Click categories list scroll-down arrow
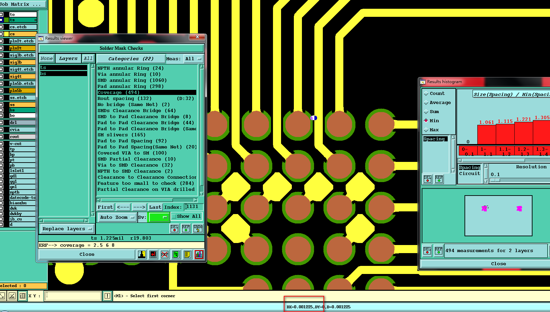Screen dimensions: 550x312 202,194
